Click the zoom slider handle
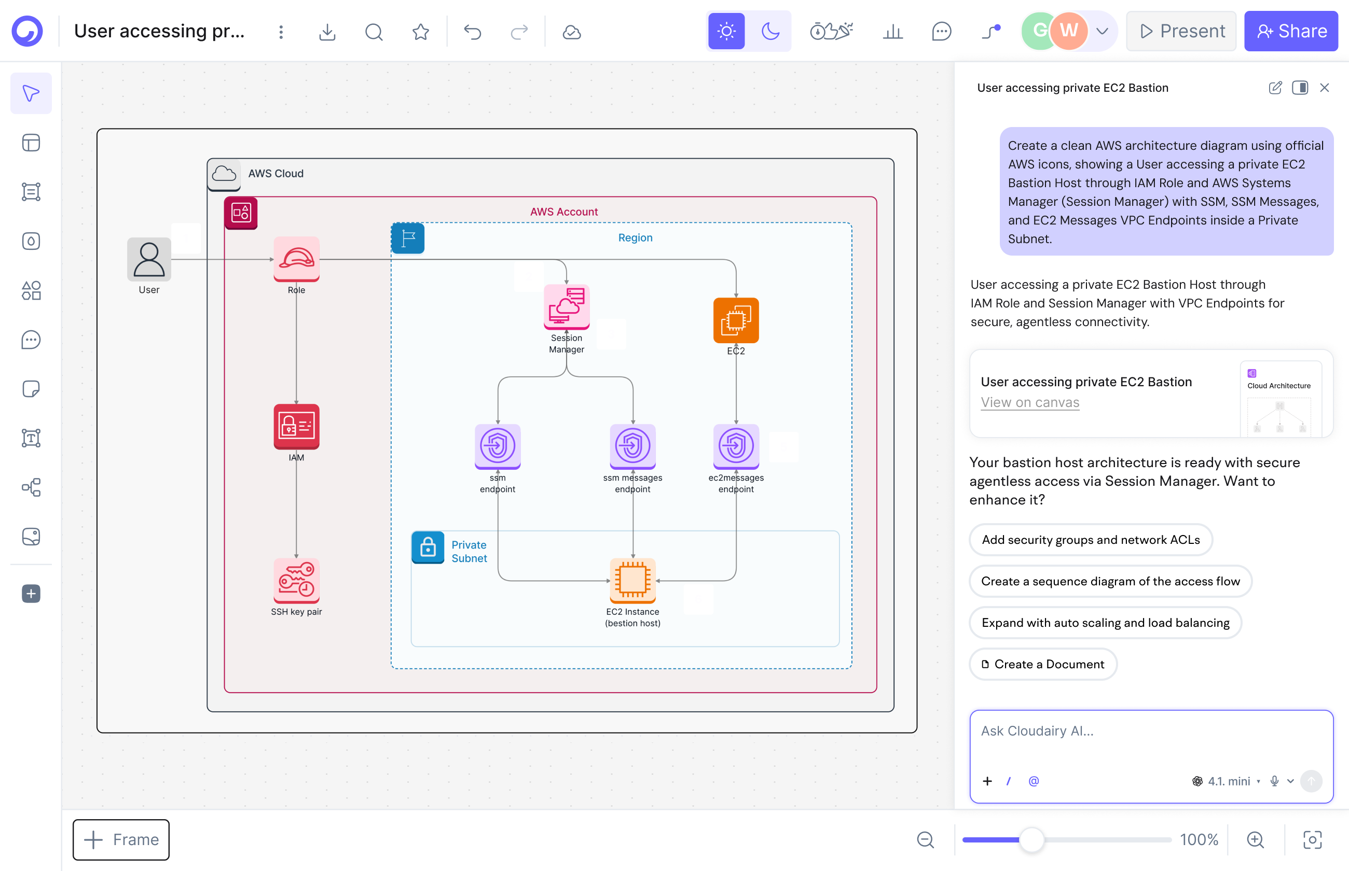The image size is (1349, 871). pyautogui.click(x=1031, y=840)
